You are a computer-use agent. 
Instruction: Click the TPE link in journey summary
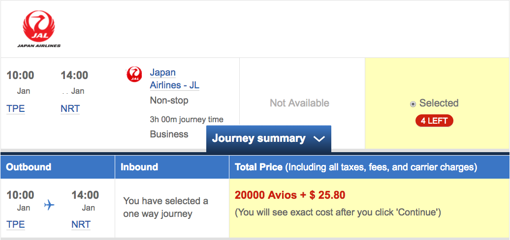[x=16, y=224]
